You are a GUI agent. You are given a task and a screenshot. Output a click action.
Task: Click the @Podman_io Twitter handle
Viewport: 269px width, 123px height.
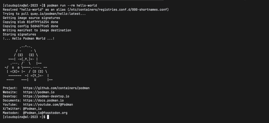pyautogui.click(x=32, y=109)
